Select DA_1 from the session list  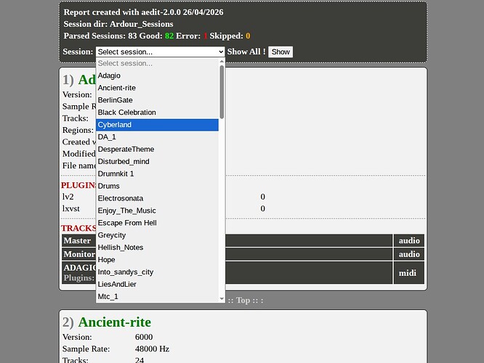point(157,137)
